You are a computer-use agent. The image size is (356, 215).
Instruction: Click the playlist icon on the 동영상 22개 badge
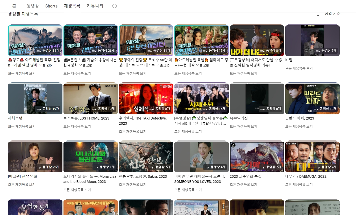click(39, 167)
